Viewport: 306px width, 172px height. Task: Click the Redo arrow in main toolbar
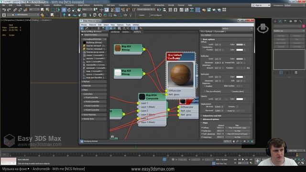[9, 10]
